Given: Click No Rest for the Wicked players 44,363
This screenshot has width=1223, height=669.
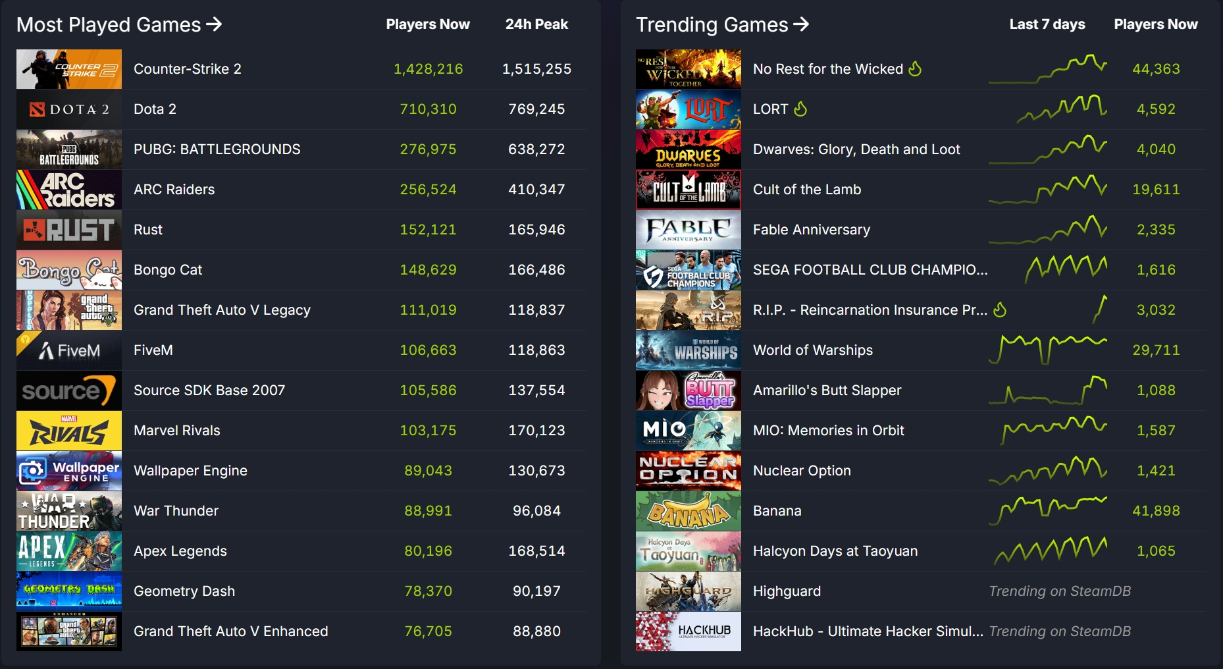Looking at the screenshot, I should click(1156, 69).
